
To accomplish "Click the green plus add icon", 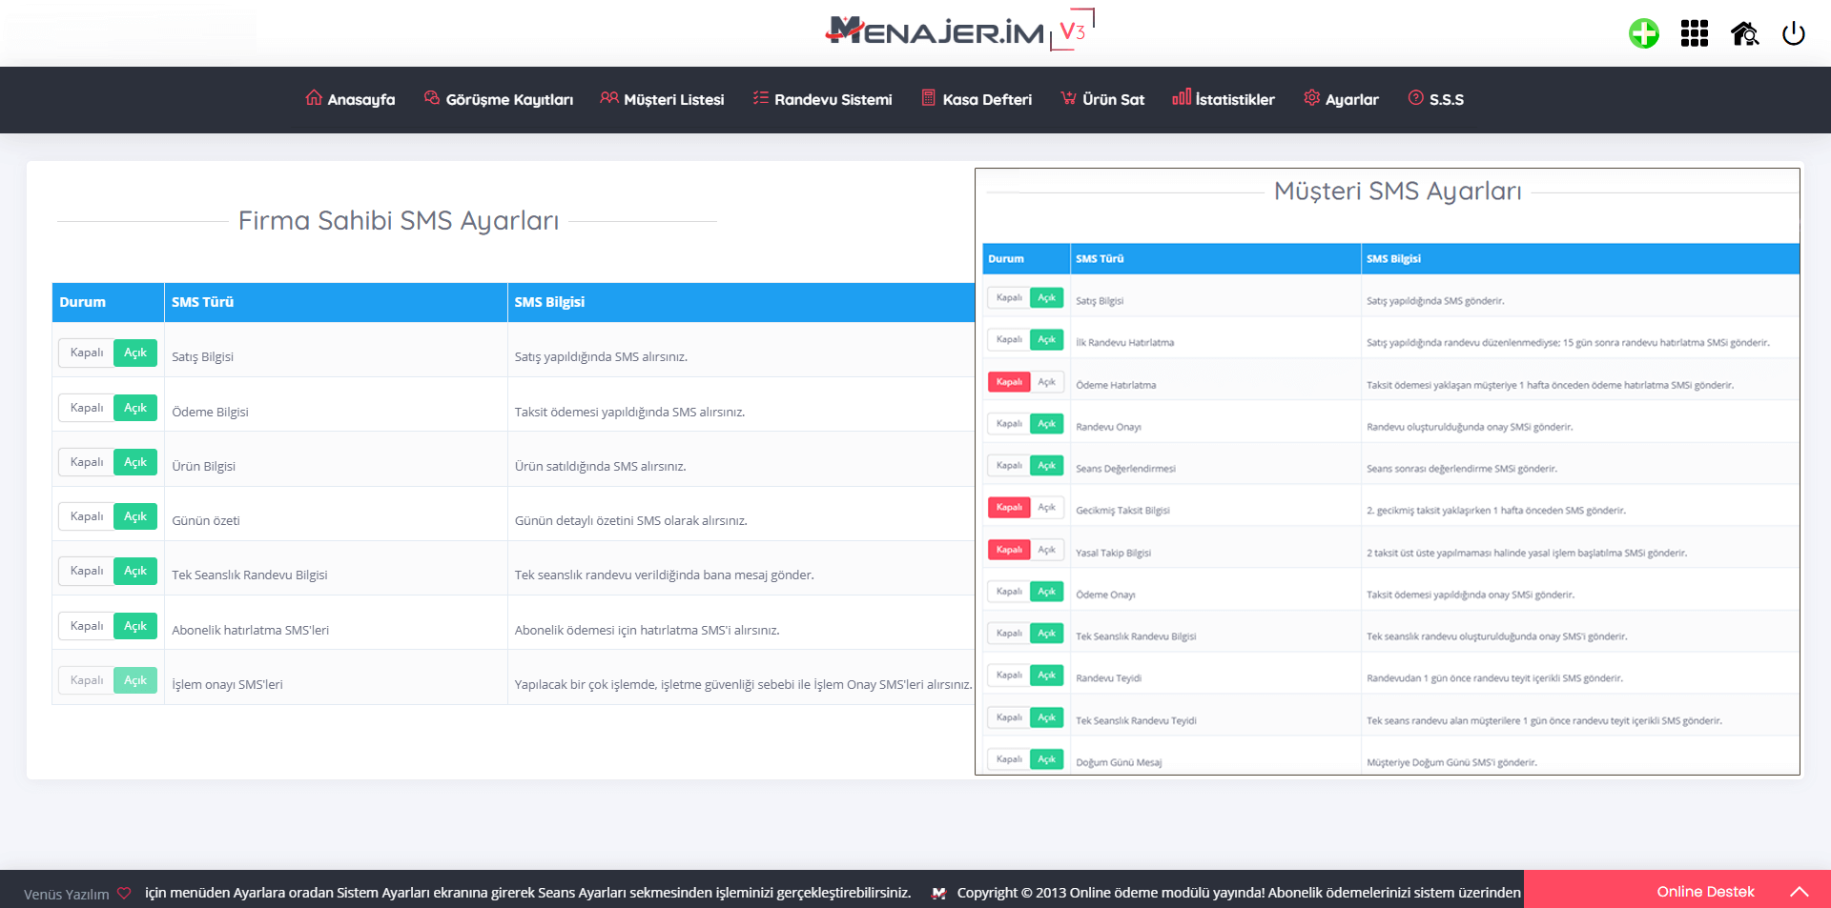I will click(x=1643, y=34).
